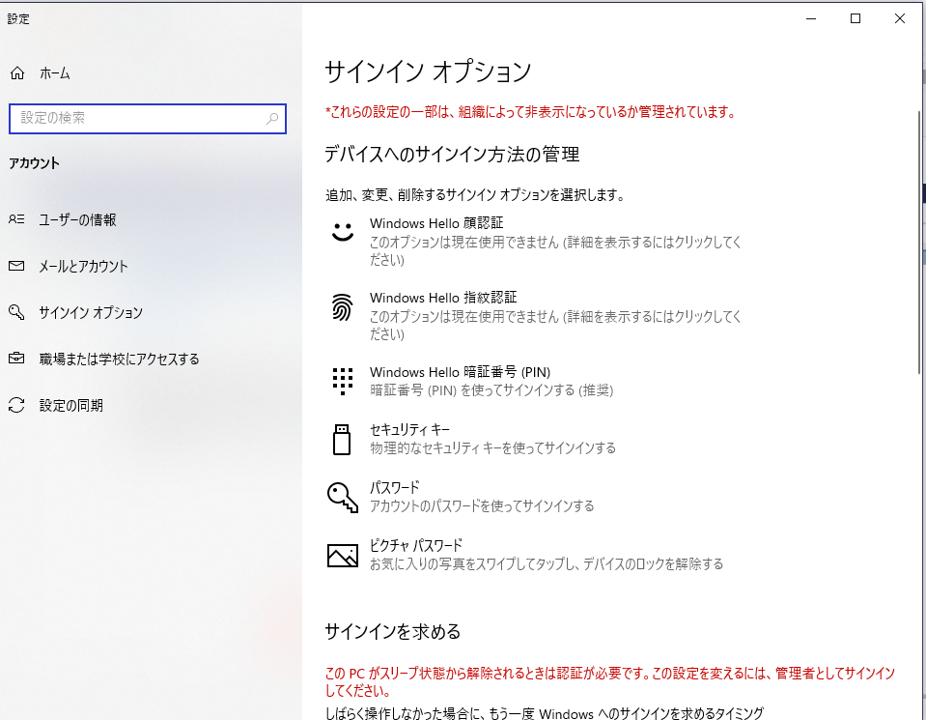926x720 pixels.
Task: Close the 設定 window
Action: coord(899,19)
